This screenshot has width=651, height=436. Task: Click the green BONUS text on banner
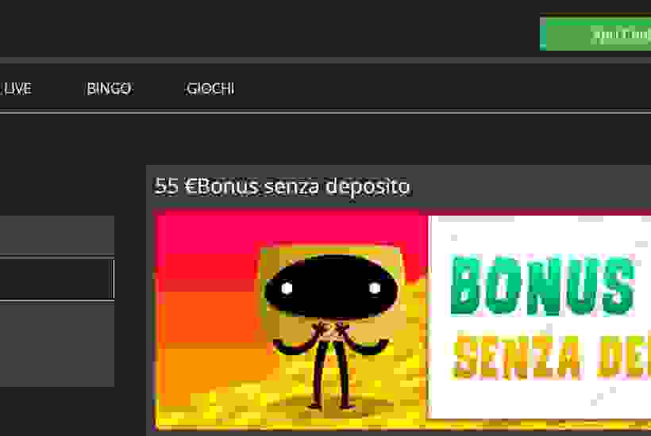[543, 286]
